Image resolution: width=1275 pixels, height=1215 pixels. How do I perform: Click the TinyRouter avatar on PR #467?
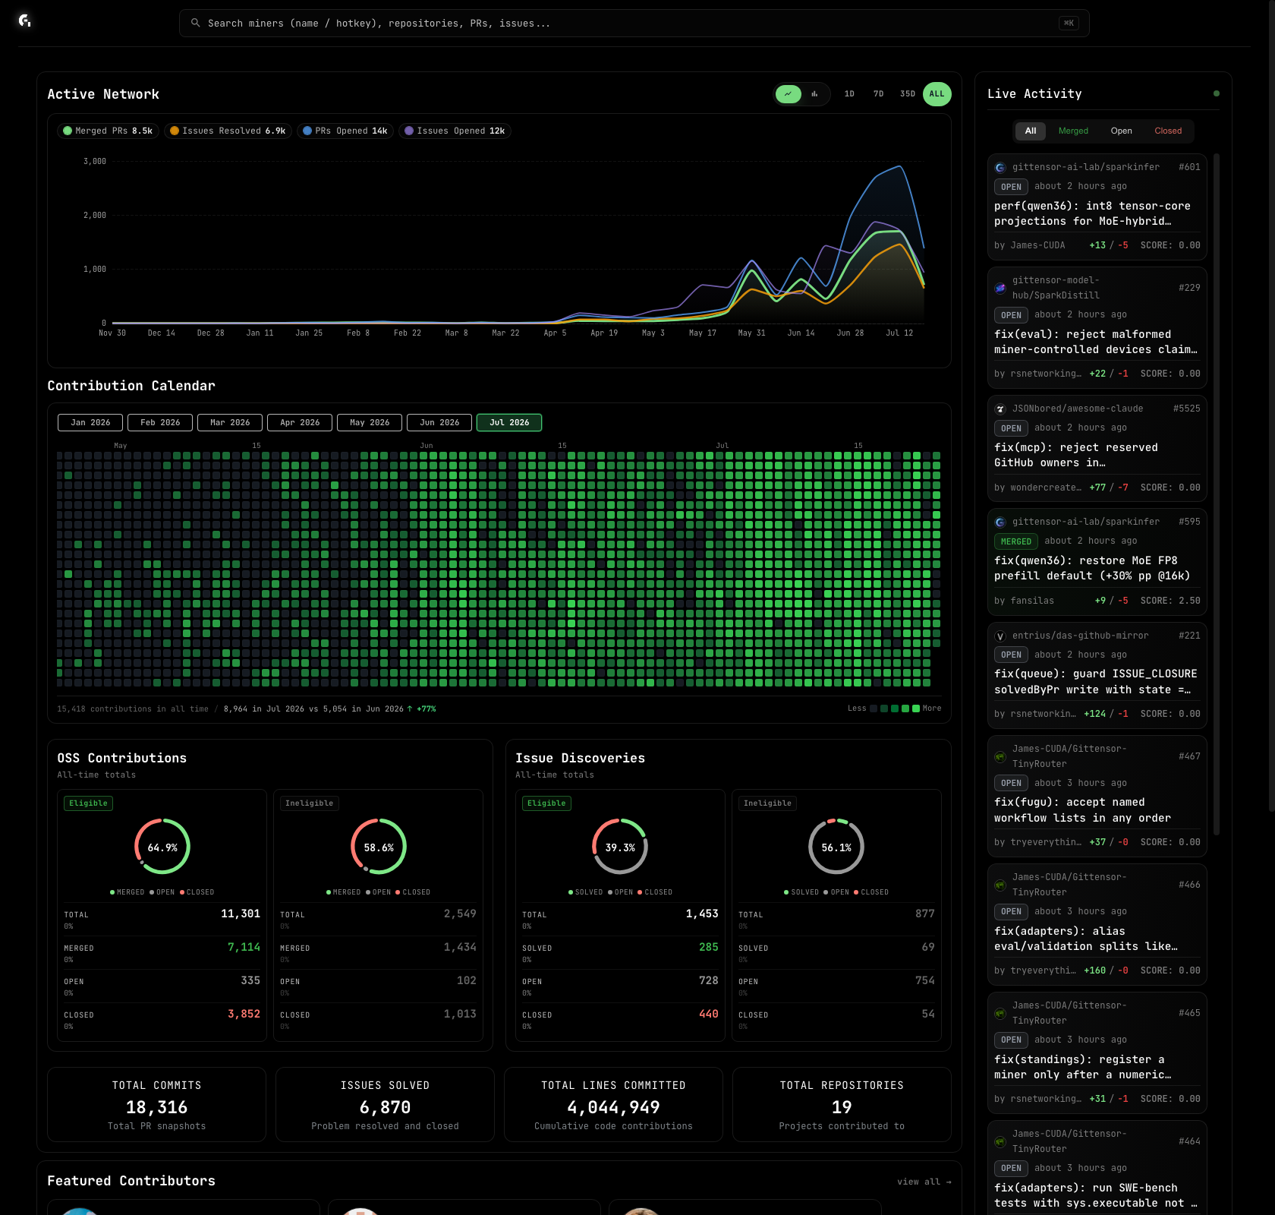point(1000,756)
